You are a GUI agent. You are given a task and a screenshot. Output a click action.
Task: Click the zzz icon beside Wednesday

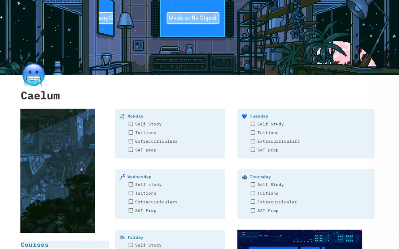(x=122, y=177)
